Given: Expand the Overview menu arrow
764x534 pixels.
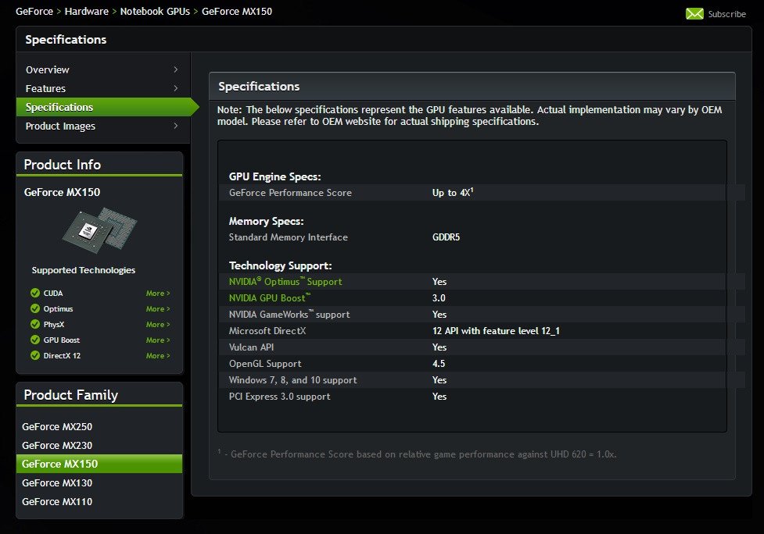Looking at the screenshot, I should 176,70.
